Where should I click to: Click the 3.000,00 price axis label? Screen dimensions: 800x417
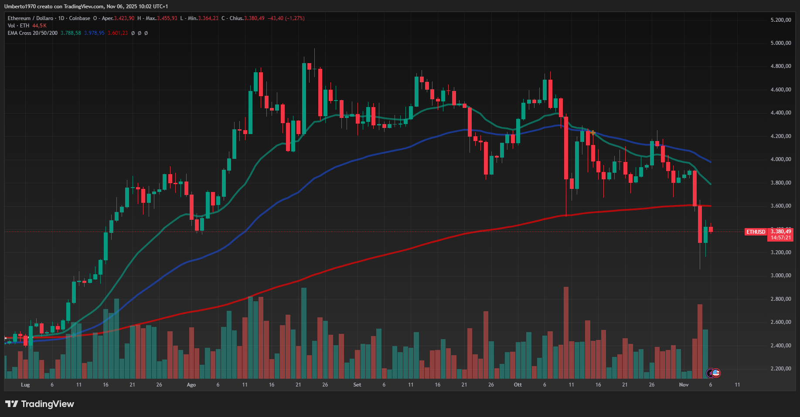781,276
